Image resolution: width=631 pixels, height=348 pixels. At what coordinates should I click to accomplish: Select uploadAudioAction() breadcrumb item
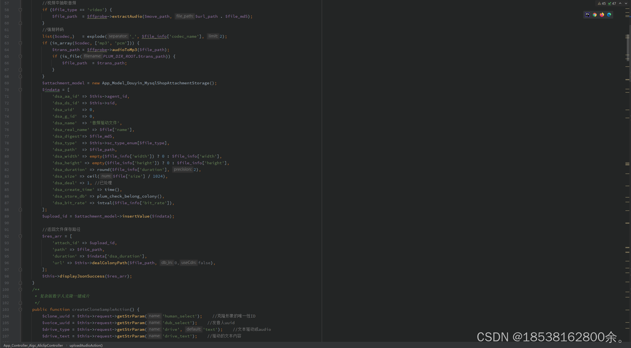[86, 345]
